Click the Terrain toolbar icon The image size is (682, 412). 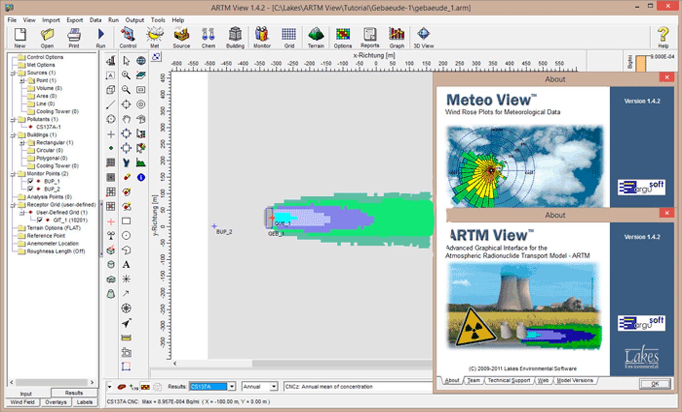click(x=316, y=37)
